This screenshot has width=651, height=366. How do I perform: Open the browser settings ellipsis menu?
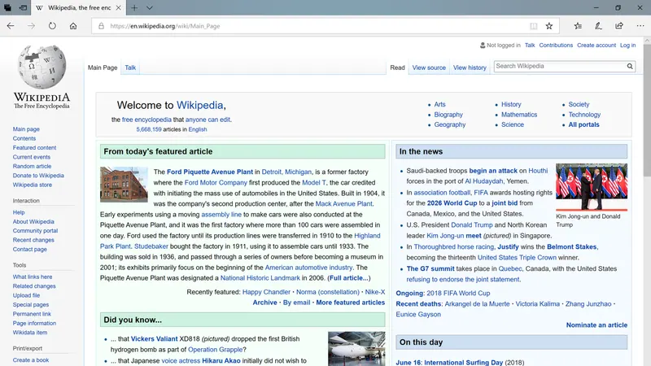(640, 26)
